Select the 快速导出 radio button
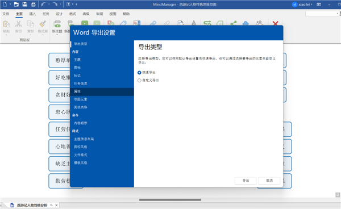Image resolution: width=341 pixels, height=209 pixels. pos(139,73)
